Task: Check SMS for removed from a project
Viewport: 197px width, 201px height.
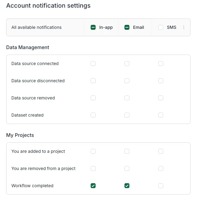Action: coord(161,168)
